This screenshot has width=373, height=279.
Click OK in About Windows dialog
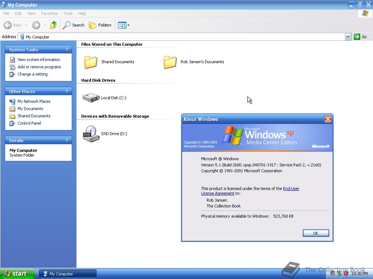pyautogui.click(x=315, y=233)
